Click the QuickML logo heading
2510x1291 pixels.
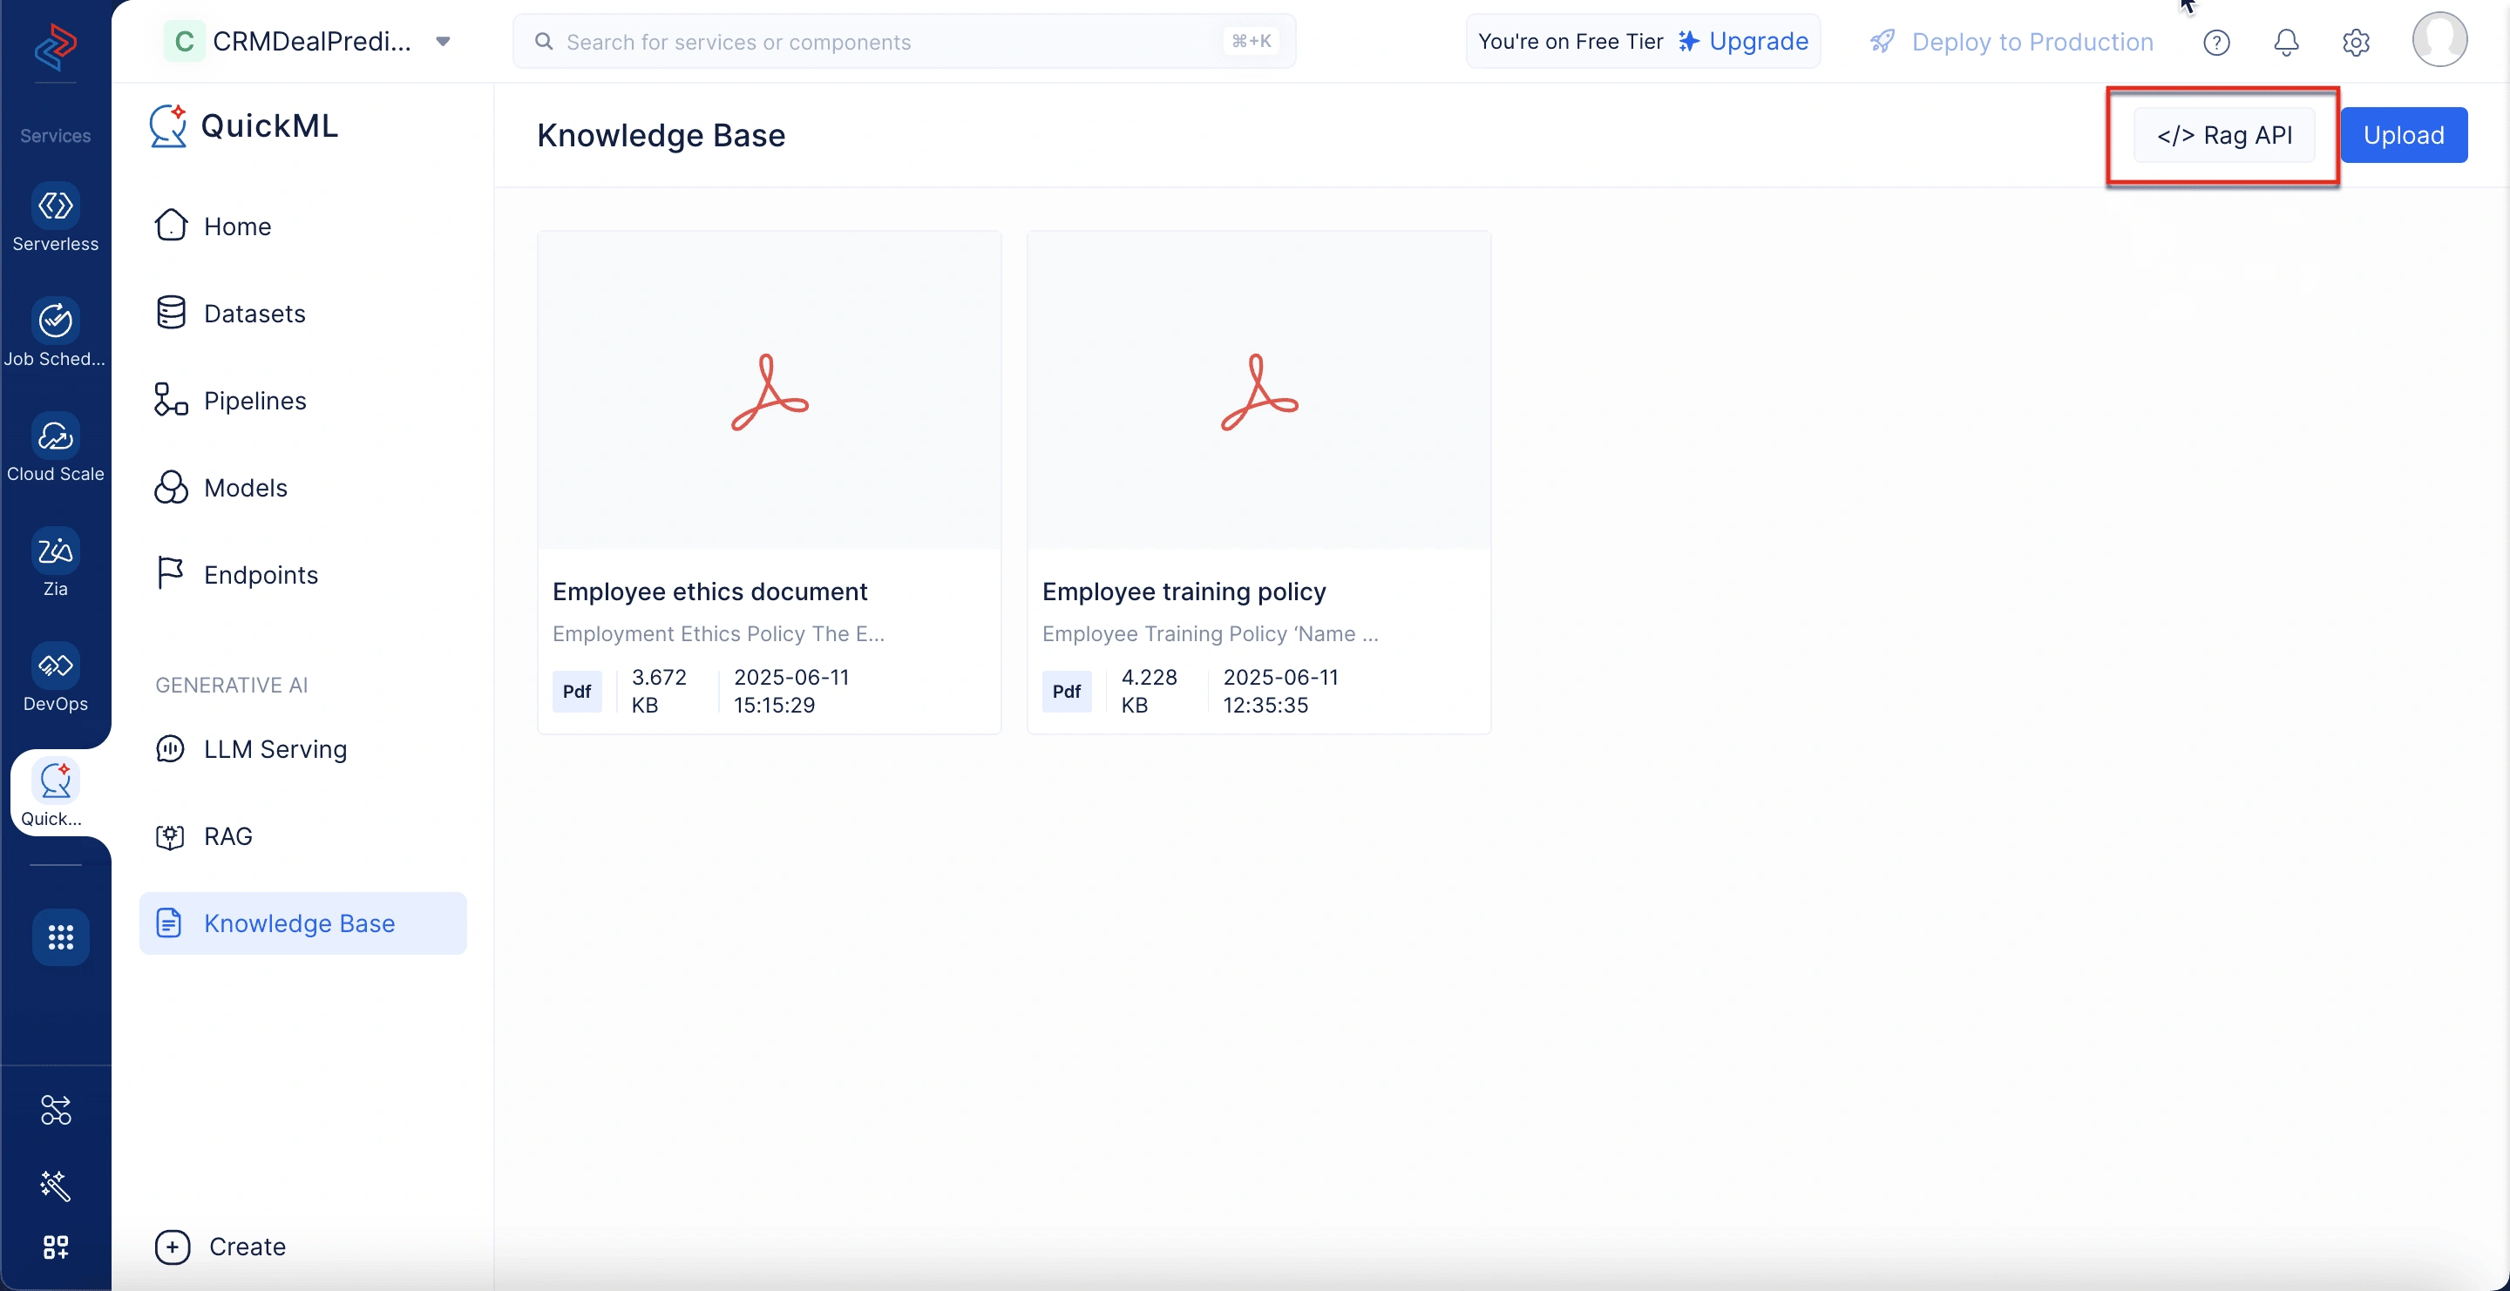(x=244, y=126)
